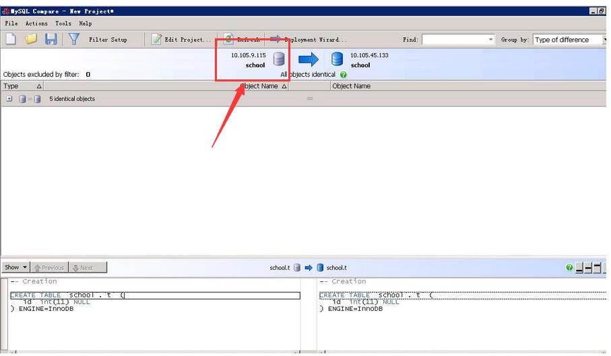Open the File menu
The height and width of the screenshot is (356, 611).
[x=11, y=24]
